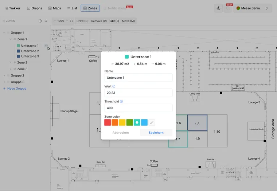Focus the Name input field

click(138, 78)
